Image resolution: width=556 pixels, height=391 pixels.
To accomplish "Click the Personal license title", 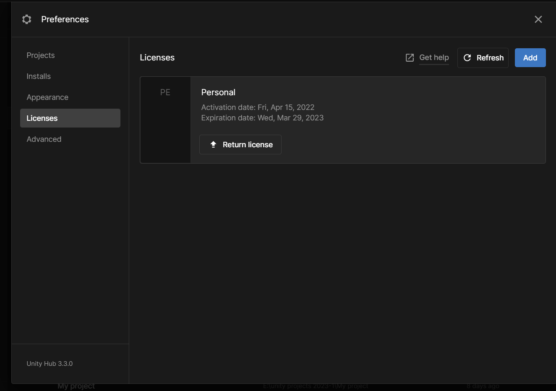I will tap(218, 92).
